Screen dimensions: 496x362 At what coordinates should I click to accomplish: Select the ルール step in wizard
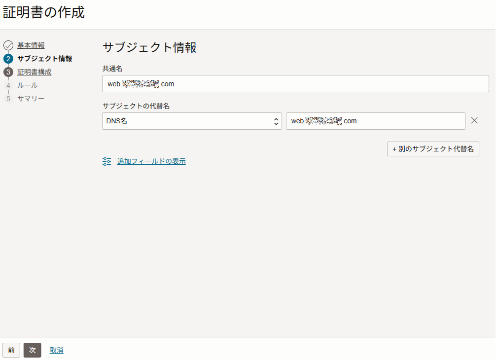[x=27, y=85]
